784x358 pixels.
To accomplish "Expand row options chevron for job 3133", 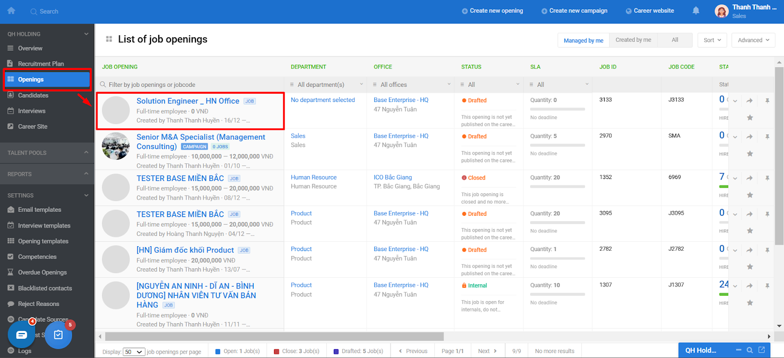I will (735, 101).
